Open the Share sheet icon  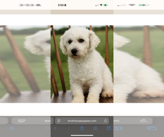coord(82,128)
